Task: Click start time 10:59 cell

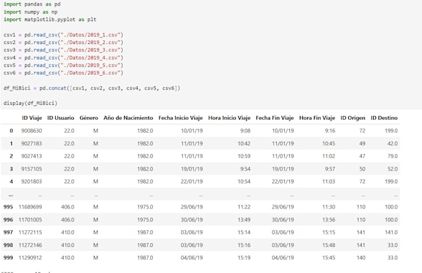Action: coord(244,156)
